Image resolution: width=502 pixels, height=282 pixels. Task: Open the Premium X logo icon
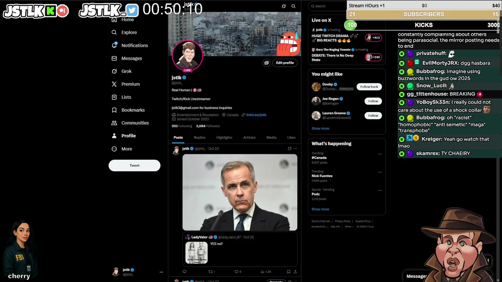pos(114,84)
